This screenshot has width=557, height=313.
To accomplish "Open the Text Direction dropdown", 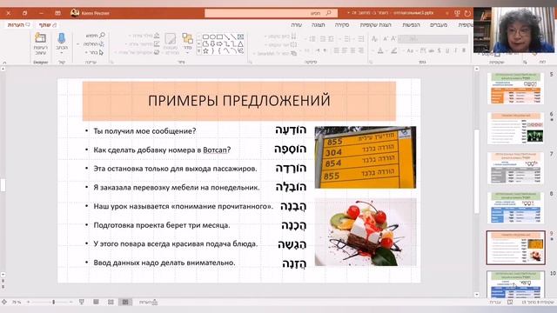I will pyautogui.click(x=280, y=37).
